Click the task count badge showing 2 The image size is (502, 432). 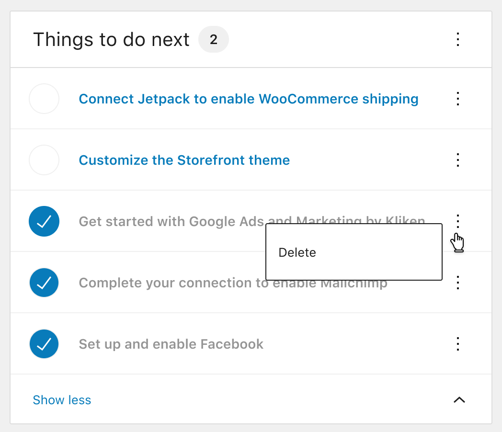(214, 40)
